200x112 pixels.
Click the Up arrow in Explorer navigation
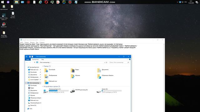[34, 63]
